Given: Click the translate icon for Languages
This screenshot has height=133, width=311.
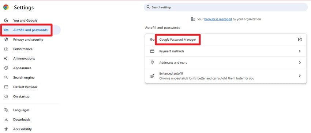Looking at the screenshot, I should click(x=6, y=110).
